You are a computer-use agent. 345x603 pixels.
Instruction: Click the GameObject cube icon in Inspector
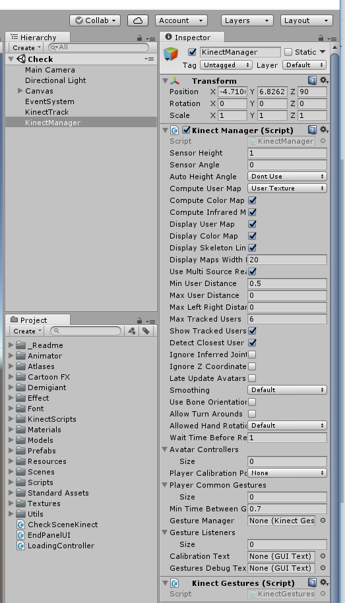tap(171, 54)
